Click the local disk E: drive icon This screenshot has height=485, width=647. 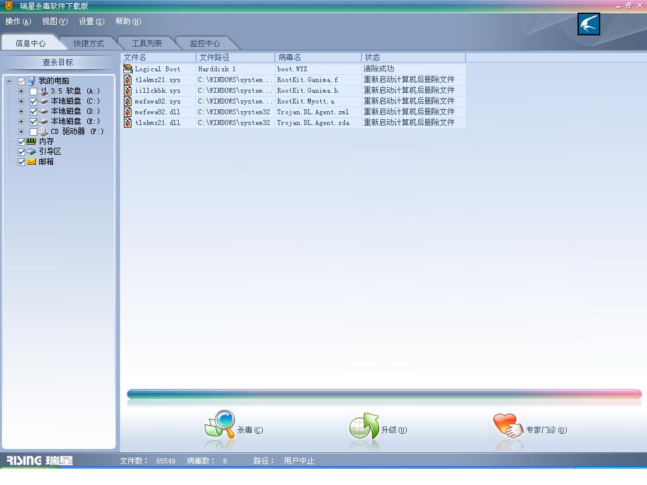(44, 121)
